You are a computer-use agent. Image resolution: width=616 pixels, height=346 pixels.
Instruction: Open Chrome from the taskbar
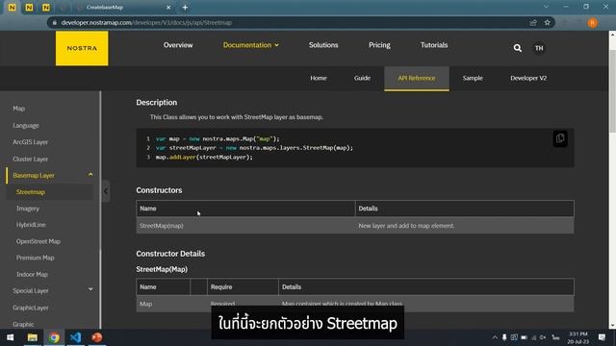point(54,337)
